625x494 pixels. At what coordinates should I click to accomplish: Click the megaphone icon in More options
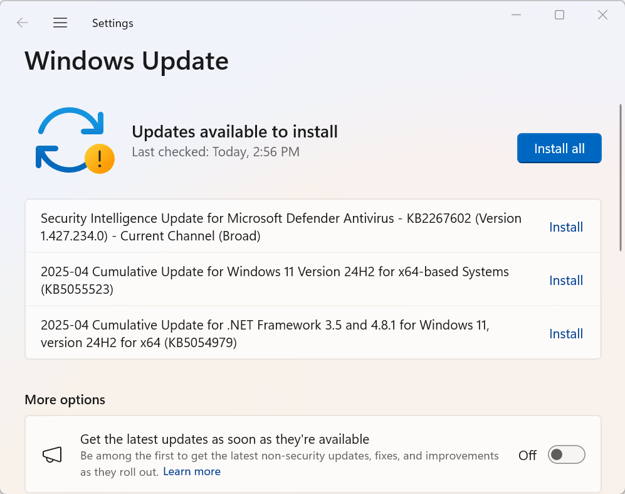click(x=51, y=454)
